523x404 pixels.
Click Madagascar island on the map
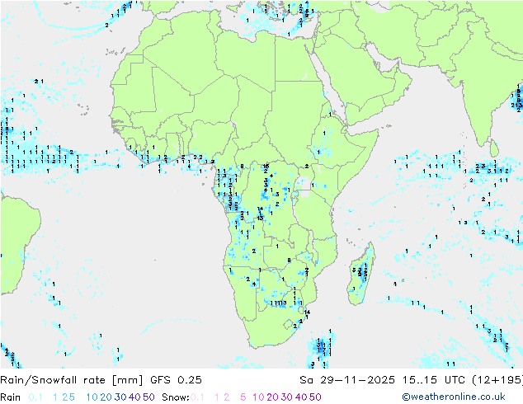[x=360, y=275]
